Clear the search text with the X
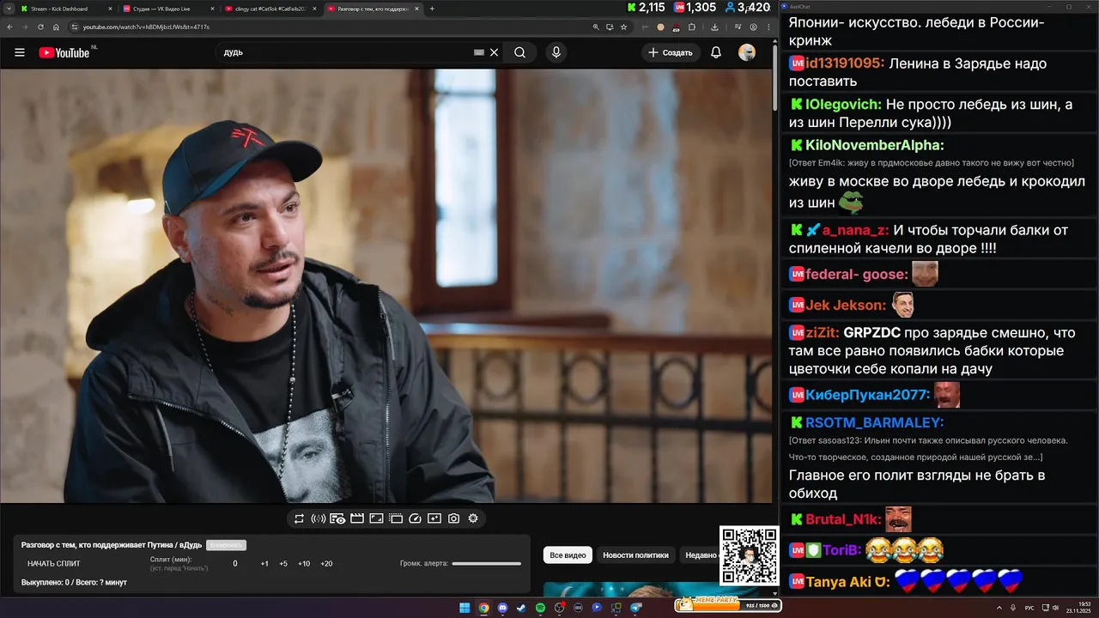This screenshot has height=618, width=1099. (x=495, y=52)
